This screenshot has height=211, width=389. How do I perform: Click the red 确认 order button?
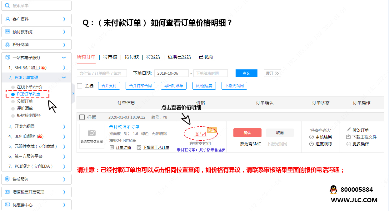coord(247,133)
